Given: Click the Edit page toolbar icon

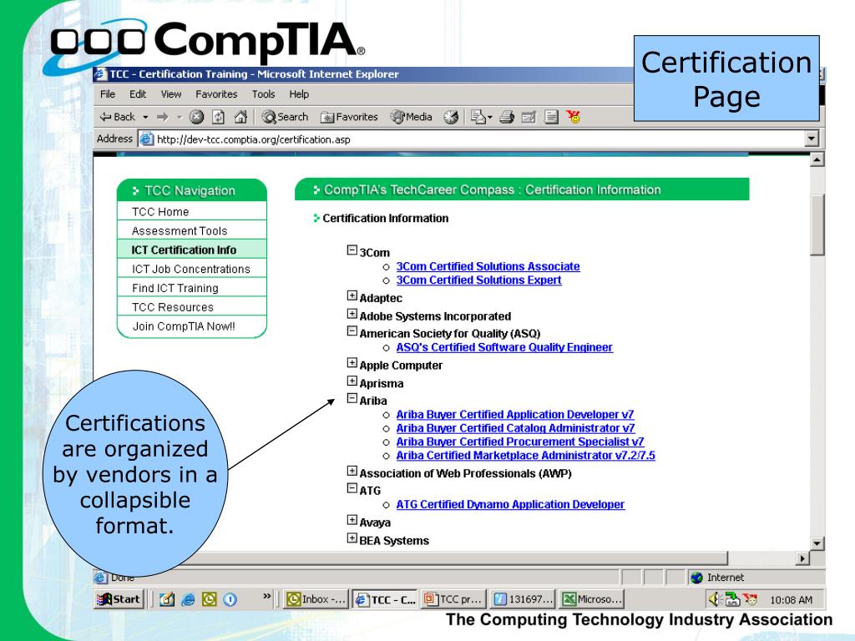Looking at the screenshot, I should pos(529,117).
